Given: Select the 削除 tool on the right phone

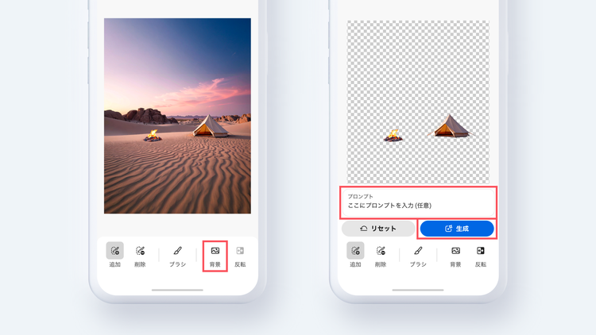Looking at the screenshot, I should pos(381,255).
